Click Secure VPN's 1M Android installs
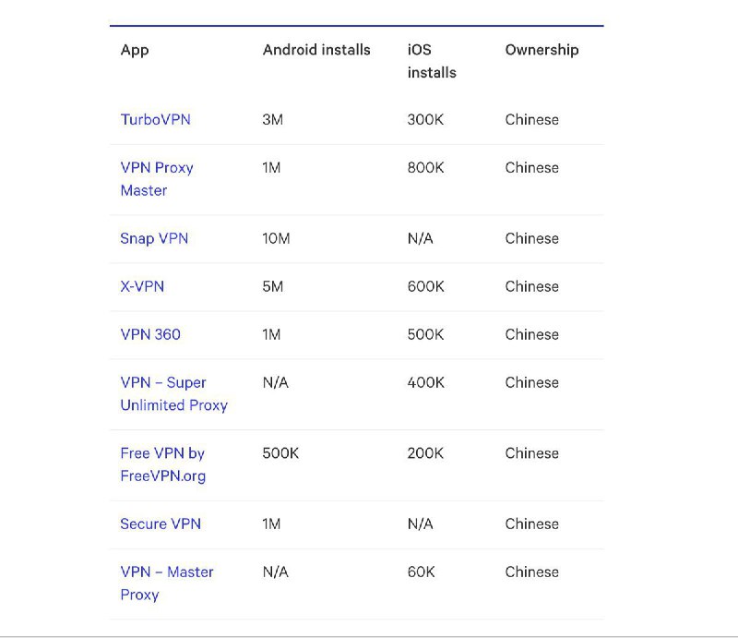 (x=271, y=524)
